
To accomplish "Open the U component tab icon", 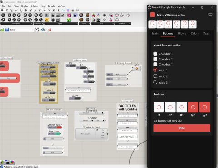I will 77,10.
